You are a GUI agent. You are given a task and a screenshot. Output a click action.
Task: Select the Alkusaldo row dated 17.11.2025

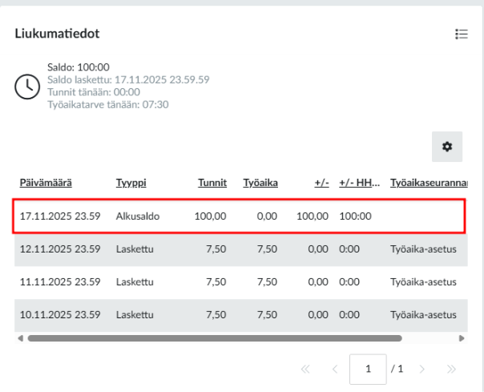[x=240, y=216]
